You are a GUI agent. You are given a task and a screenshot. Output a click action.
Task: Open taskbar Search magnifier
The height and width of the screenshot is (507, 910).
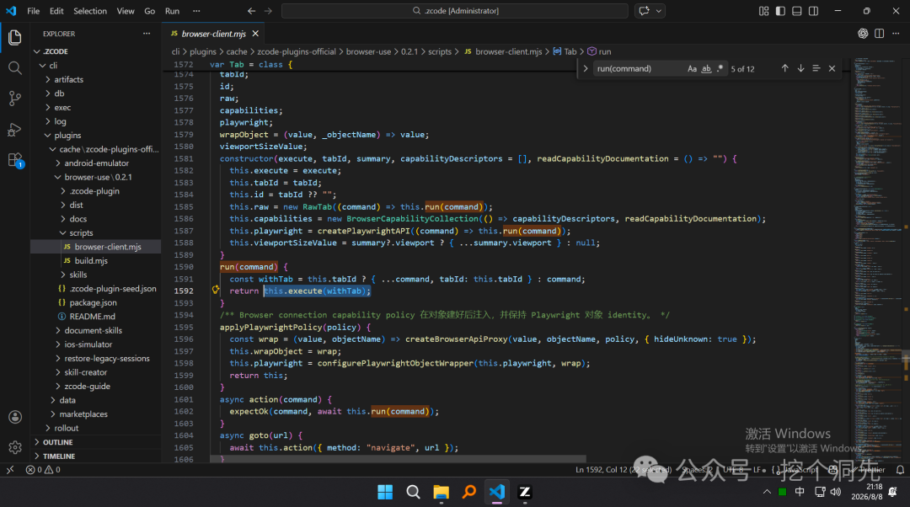(413, 493)
